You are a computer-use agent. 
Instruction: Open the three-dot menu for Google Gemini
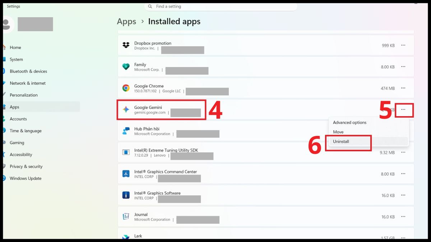point(403,110)
